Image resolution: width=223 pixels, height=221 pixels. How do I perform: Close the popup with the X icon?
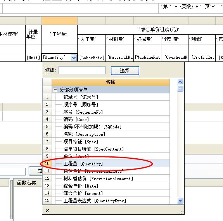[x=47, y=210]
